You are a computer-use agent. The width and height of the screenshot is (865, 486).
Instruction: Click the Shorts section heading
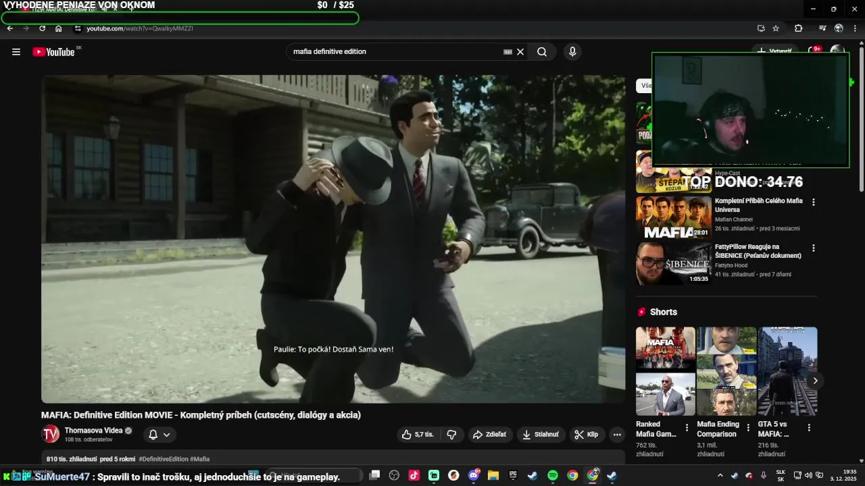[663, 312]
